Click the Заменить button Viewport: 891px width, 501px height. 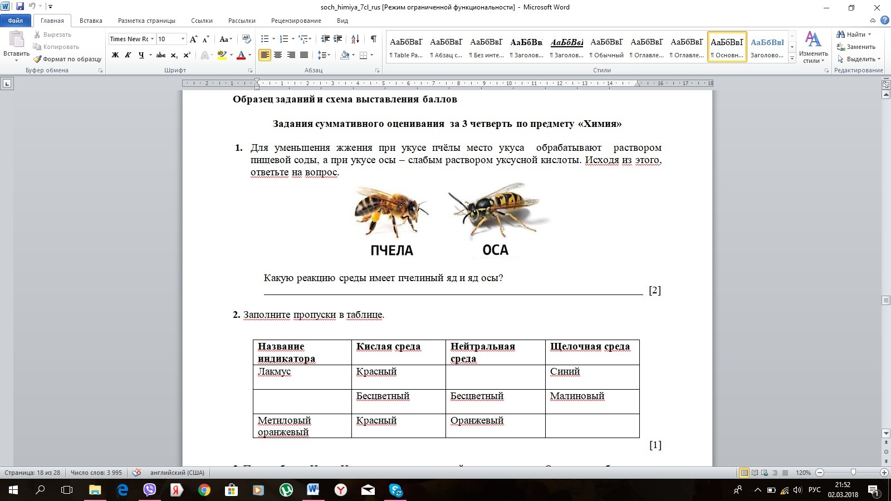(x=856, y=47)
